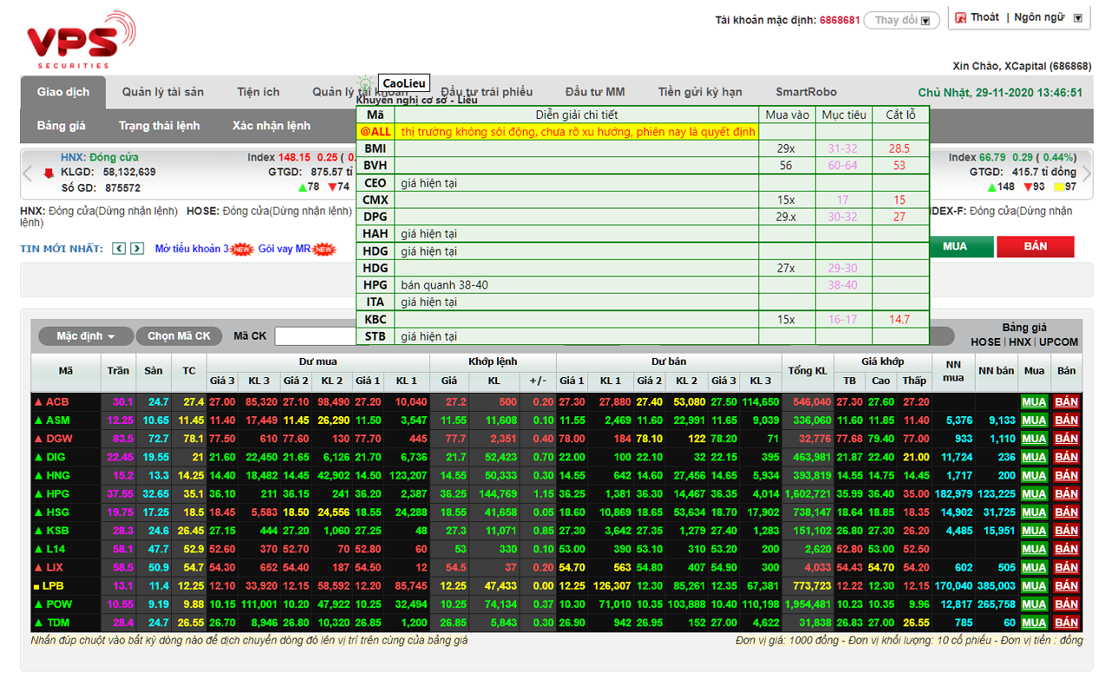The image size is (1112, 695).
Task: Click the lightbulb icon beside CaoLieu
Action: coord(366,83)
